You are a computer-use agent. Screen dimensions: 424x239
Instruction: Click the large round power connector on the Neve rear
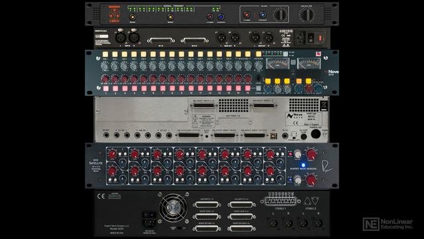pyautogui.click(x=315, y=134)
